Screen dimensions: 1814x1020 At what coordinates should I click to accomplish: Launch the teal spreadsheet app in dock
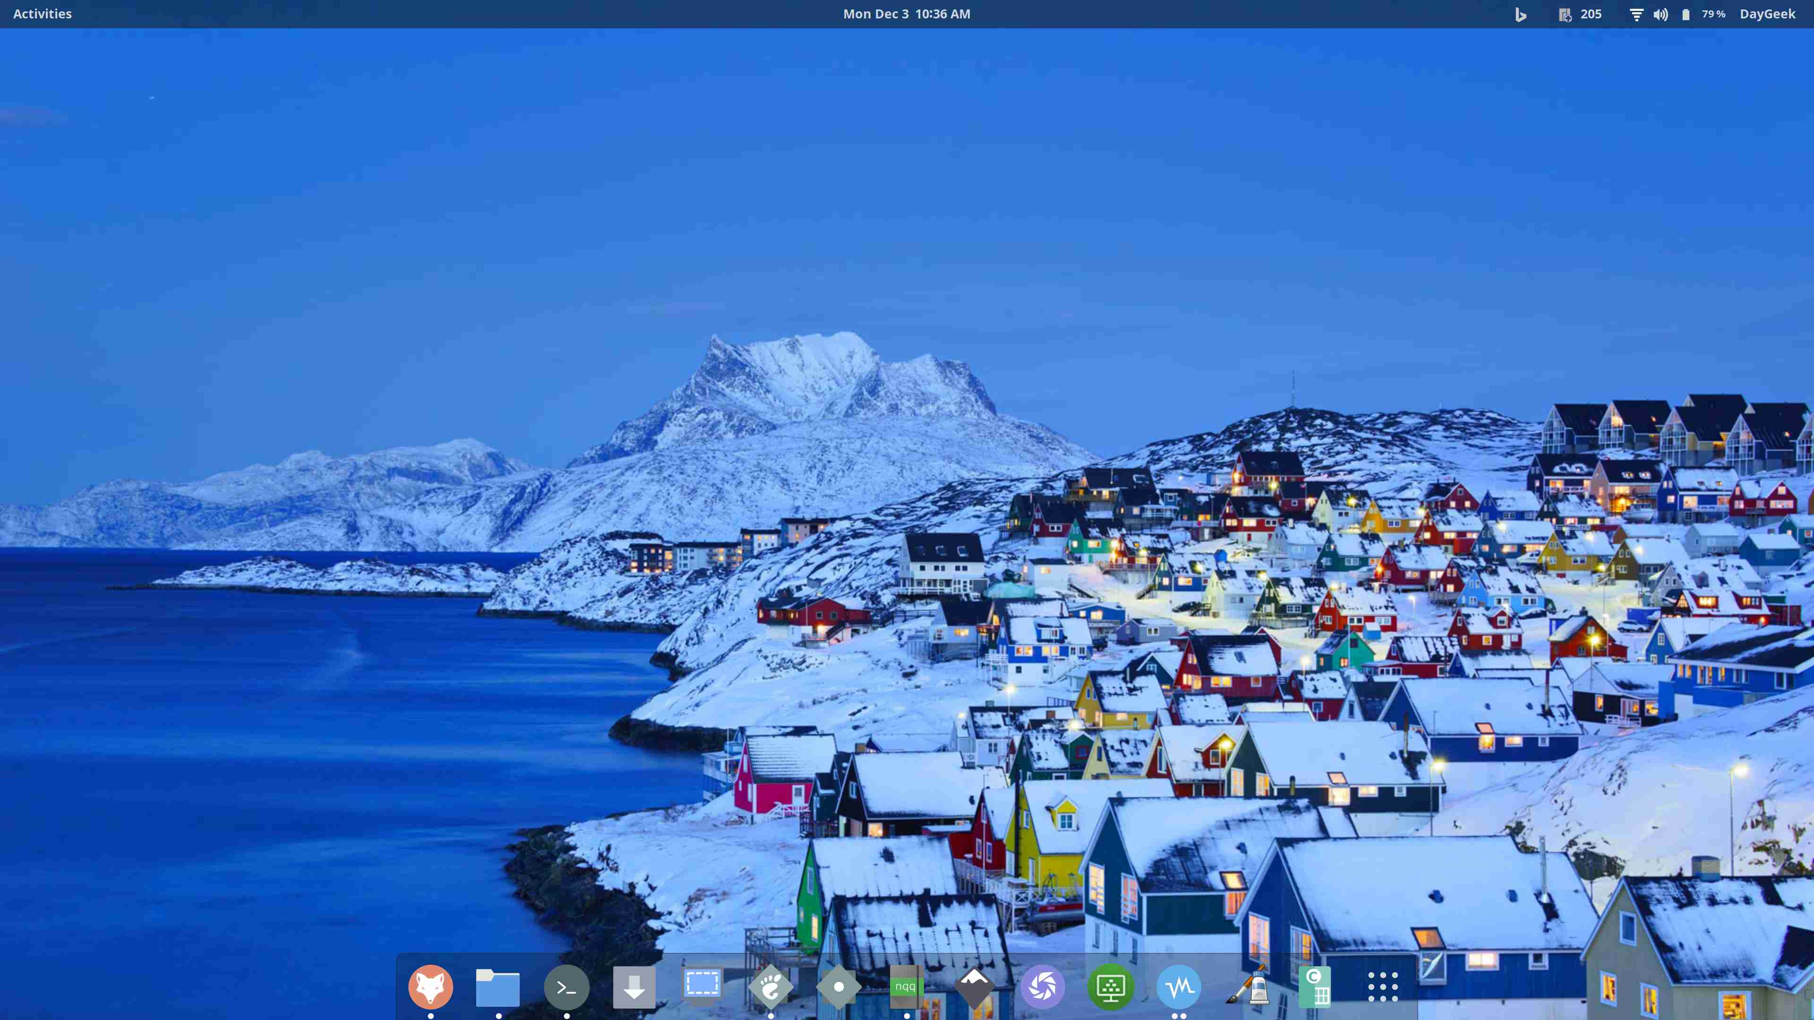(x=1315, y=987)
